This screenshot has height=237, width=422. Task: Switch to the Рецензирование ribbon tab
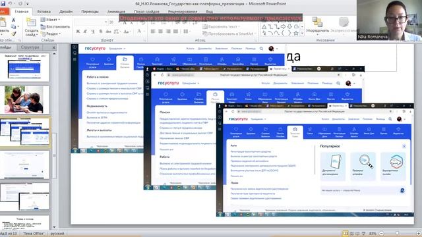point(183,12)
